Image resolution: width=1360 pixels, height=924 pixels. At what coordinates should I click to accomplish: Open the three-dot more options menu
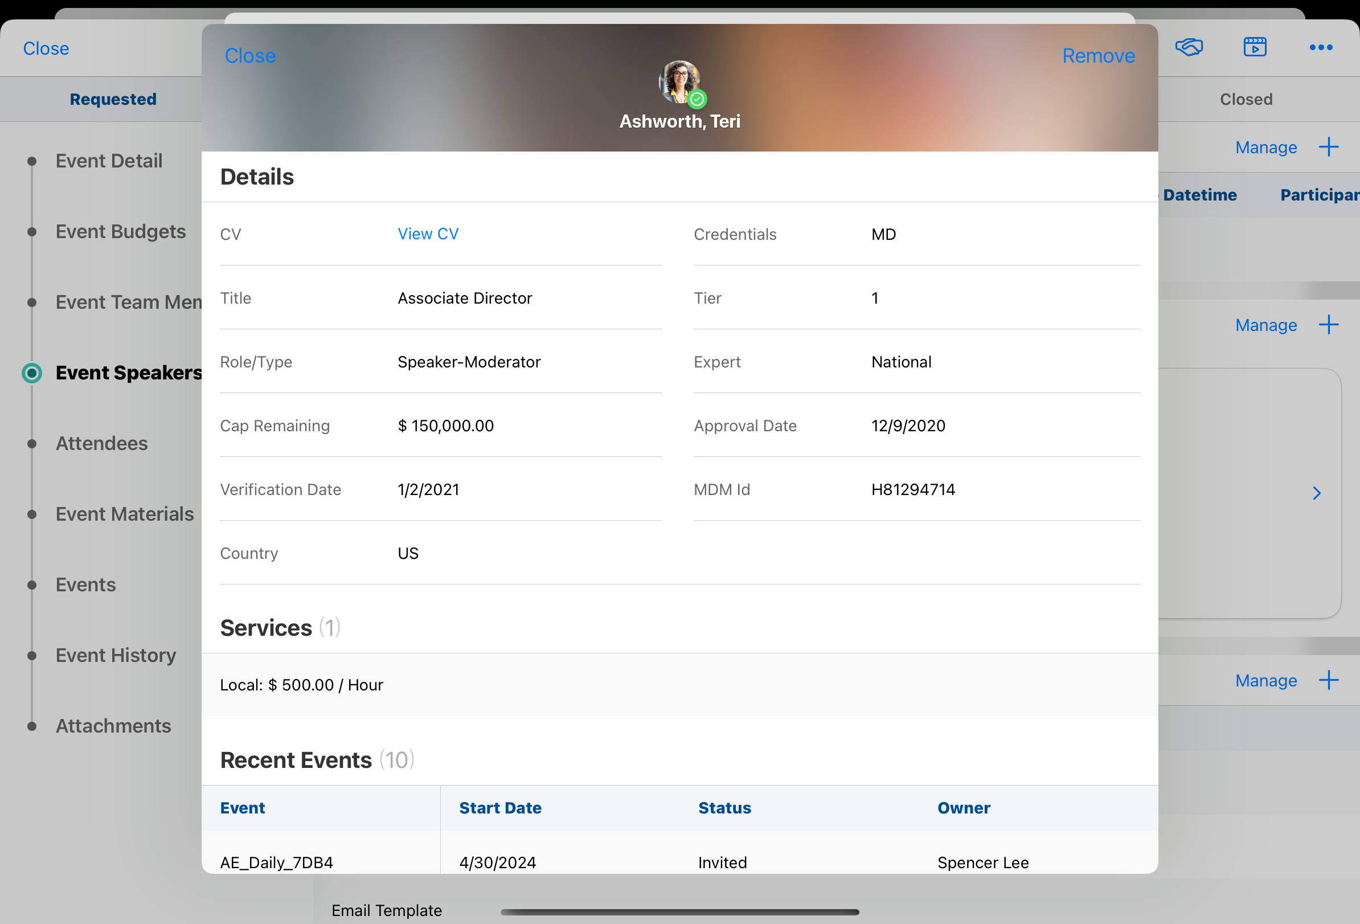(1321, 47)
